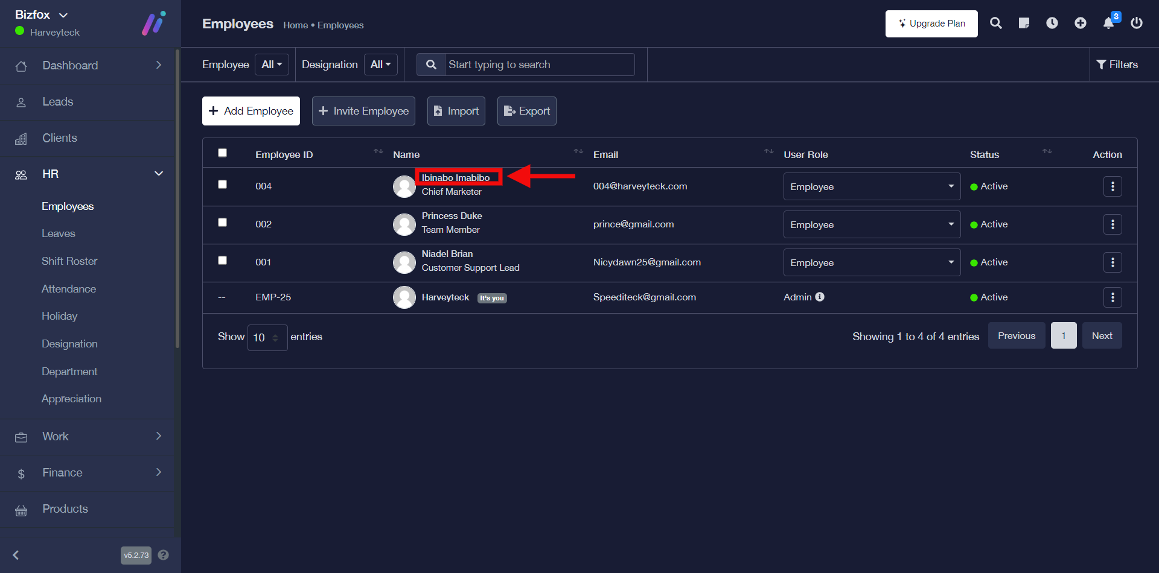
Task: Open Leaves in the HR submenu
Action: click(59, 233)
